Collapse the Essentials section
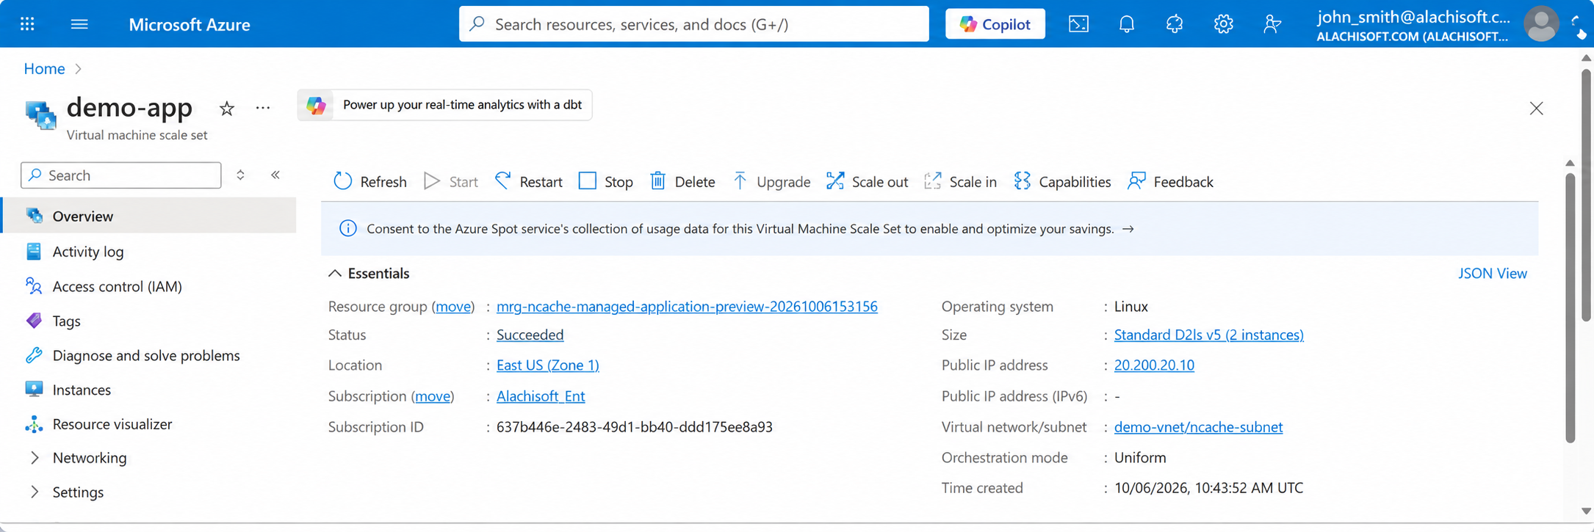 coord(335,274)
